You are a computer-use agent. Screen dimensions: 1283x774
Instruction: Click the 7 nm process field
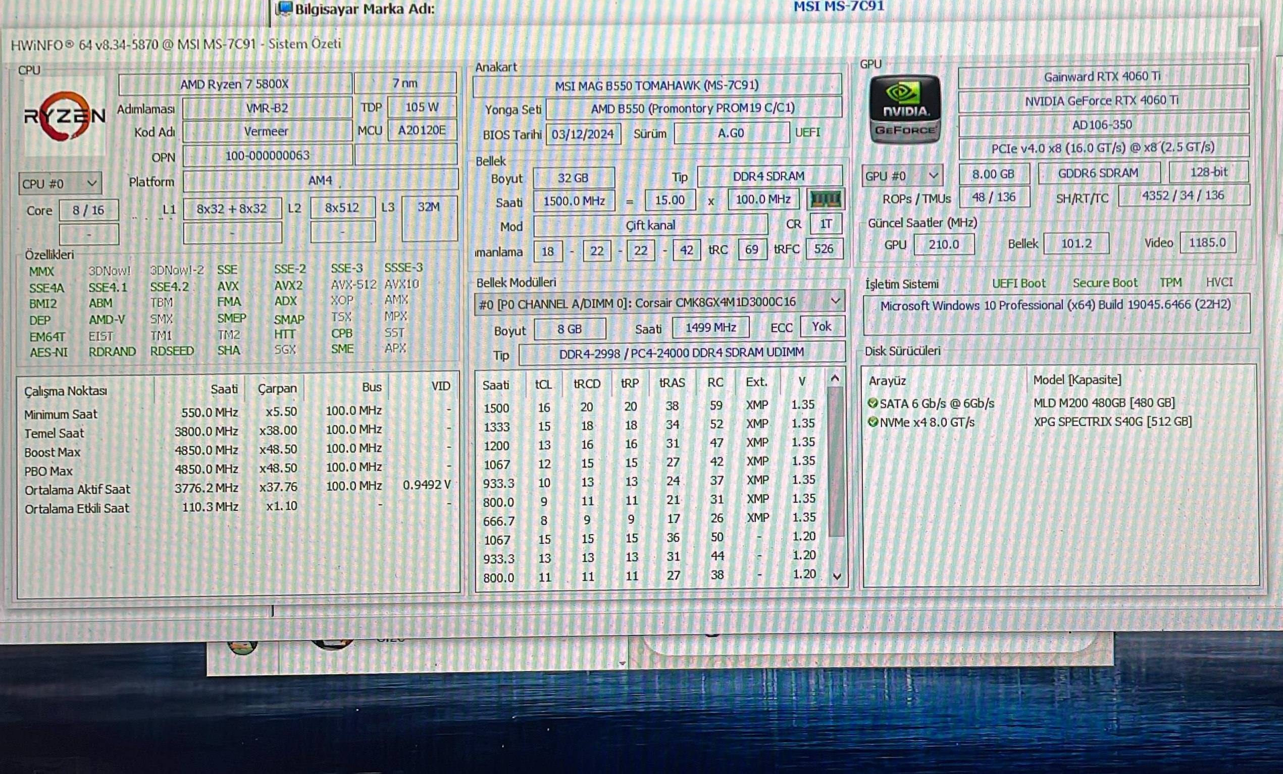(x=405, y=83)
